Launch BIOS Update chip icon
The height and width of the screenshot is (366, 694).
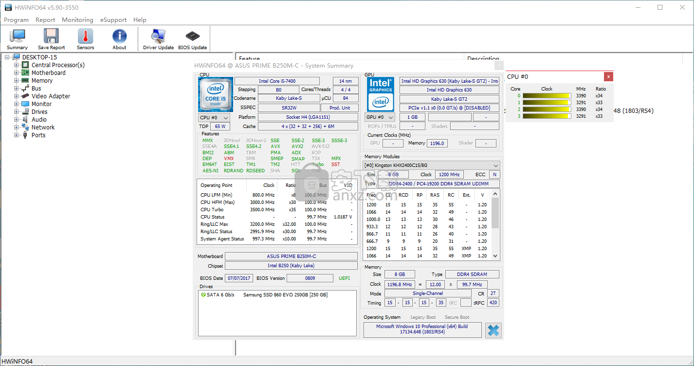tap(193, 37)
